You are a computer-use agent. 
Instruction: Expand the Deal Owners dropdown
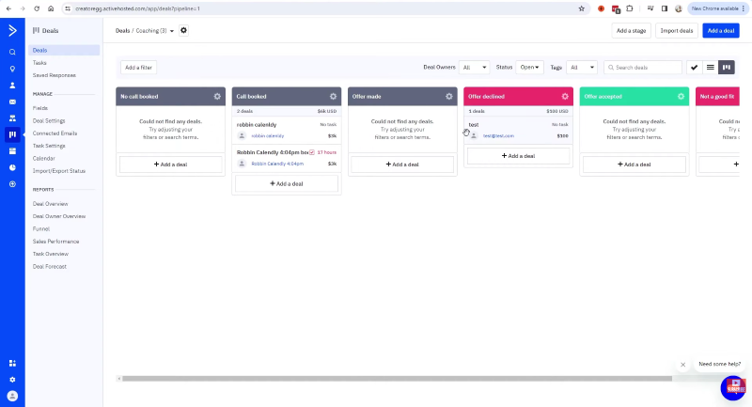(x=474, y=68)
